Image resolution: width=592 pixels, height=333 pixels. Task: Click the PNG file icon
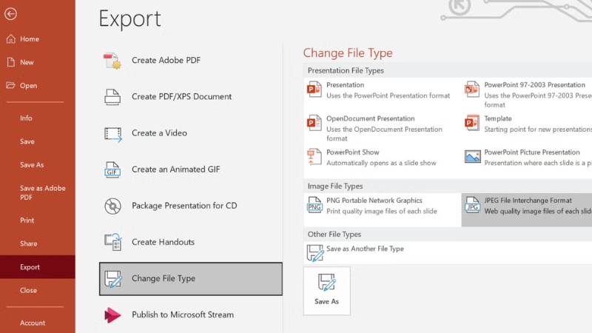click(x=314, y=205)
